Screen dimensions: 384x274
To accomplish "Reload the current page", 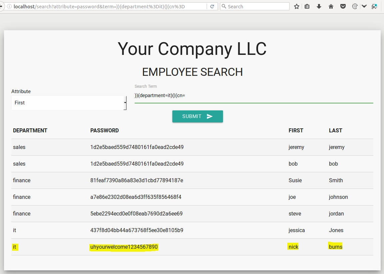I will tap(212, 7).
